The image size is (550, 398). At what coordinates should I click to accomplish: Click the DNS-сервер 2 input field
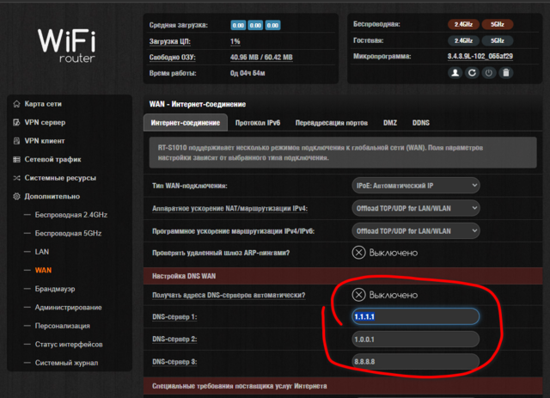pyautogui.click(x=415, y=339)
